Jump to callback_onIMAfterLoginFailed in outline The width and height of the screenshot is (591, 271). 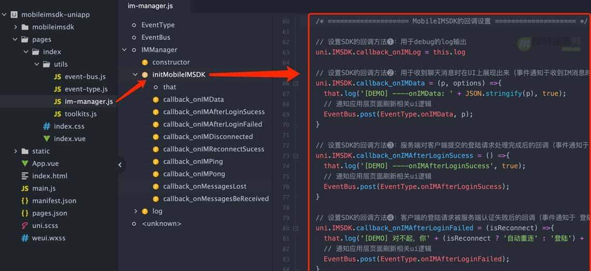pos(212,124)
